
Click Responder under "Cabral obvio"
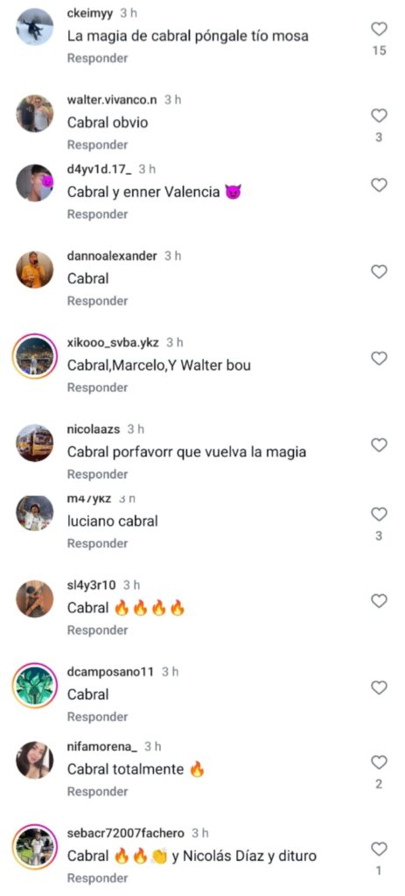click(97, 145)
